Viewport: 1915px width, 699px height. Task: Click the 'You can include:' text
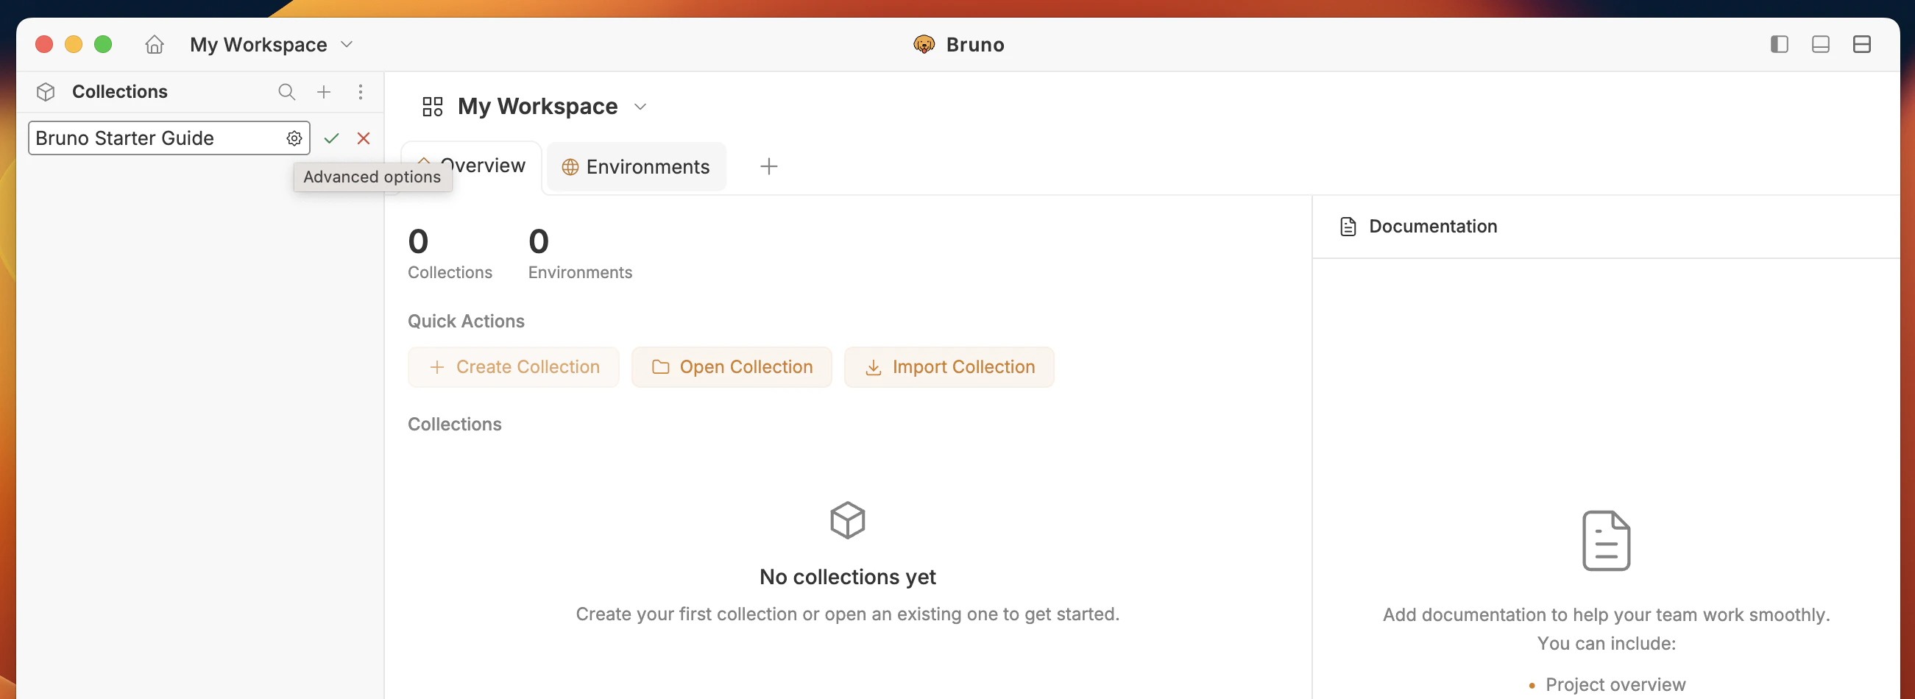point(1607,643)
